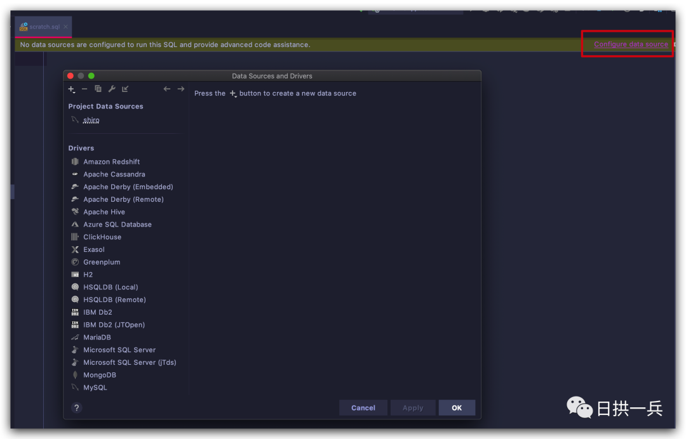This screenshot has height=439, width=686.
Task: Click the MongoDB leaf icon
Action: point(75,375)
